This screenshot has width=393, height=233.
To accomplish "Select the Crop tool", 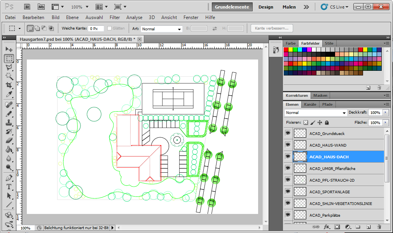I will point(9,85).
